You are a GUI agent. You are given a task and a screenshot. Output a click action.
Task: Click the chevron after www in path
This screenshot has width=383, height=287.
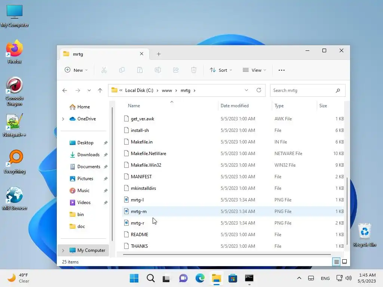coord(176,90)
